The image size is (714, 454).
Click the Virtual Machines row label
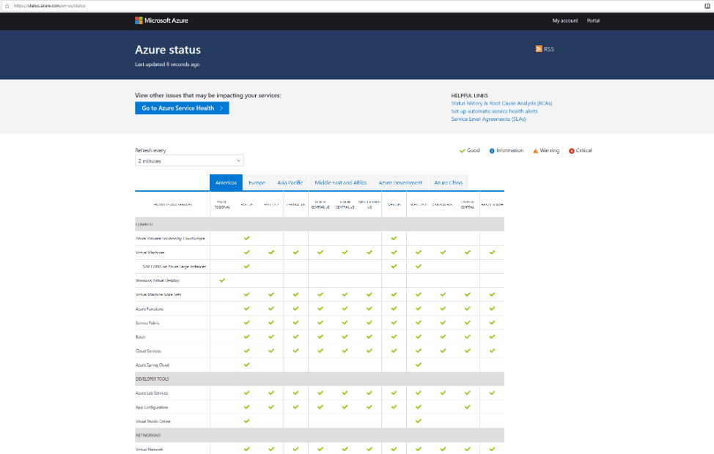(x=150, y=253)
